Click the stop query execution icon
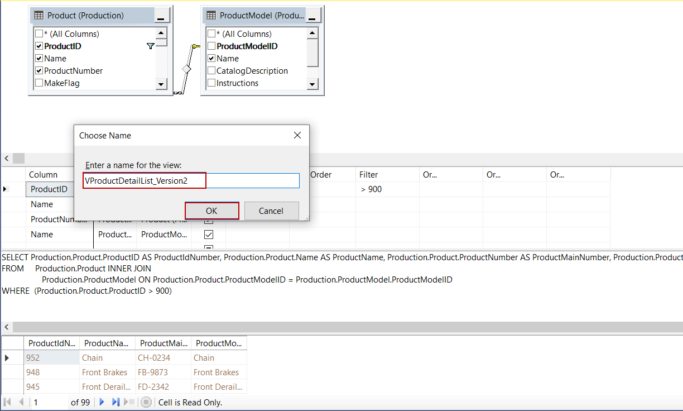 tap(146, 402)
